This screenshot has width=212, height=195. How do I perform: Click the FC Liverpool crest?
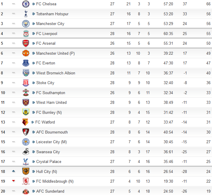26,34
